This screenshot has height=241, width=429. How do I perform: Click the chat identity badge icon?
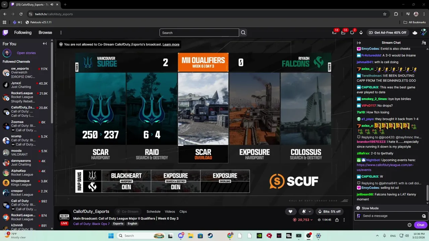click(x=359, y=216)
